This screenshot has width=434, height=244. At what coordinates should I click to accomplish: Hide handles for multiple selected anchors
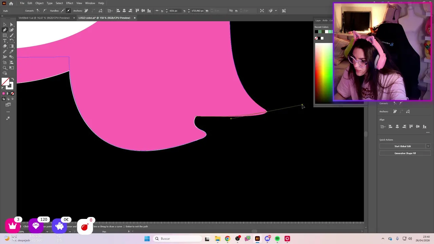(68, 11)
